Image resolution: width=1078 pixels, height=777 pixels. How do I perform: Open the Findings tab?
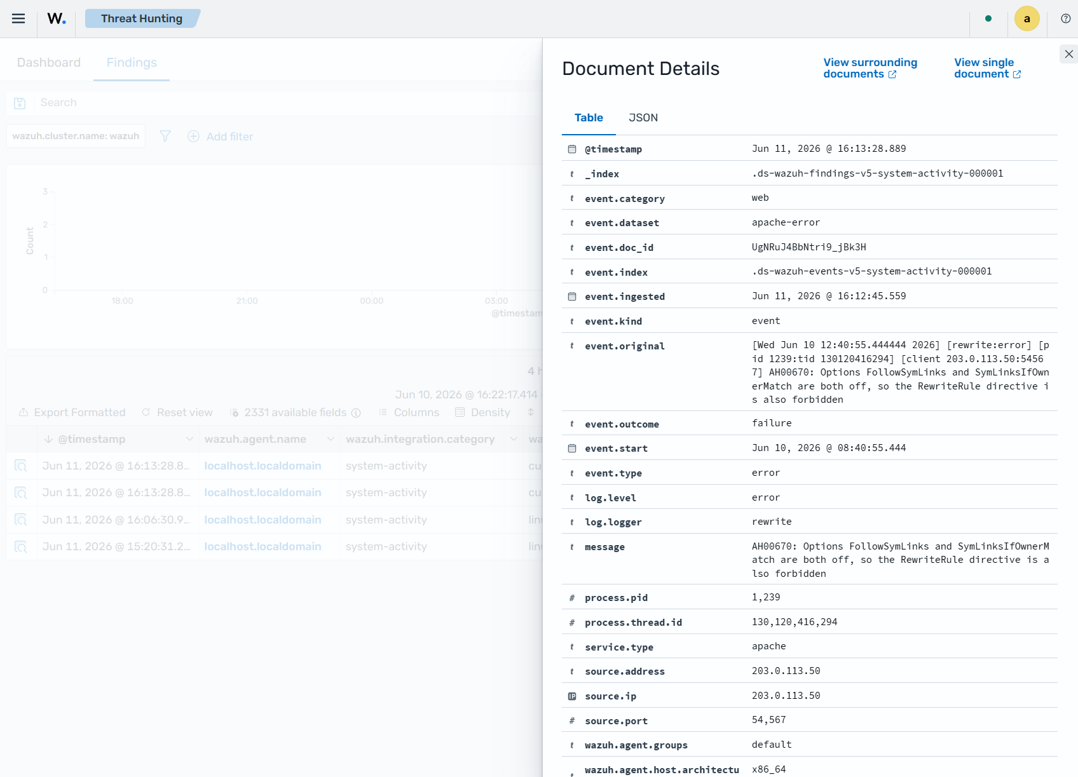tap(132, 62)
